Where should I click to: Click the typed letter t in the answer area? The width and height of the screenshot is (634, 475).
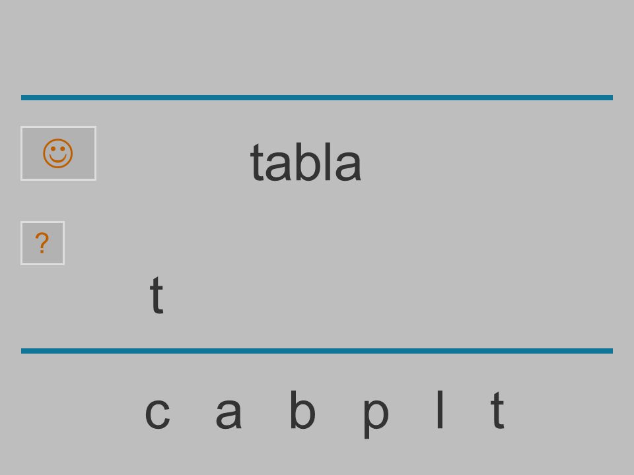tap(157, 295)
